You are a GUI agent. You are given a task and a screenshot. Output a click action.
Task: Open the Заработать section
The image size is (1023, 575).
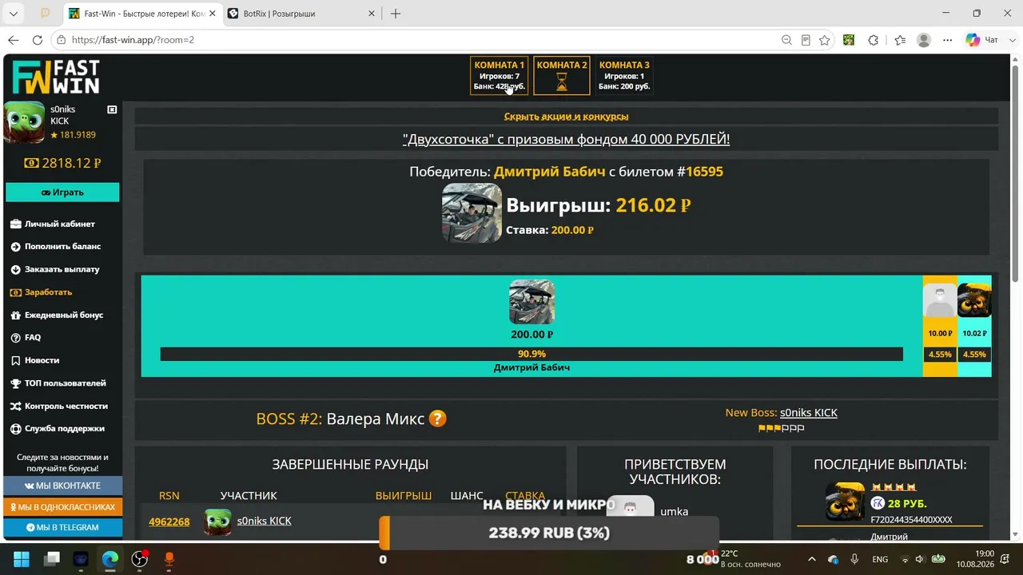pos(48,292)
